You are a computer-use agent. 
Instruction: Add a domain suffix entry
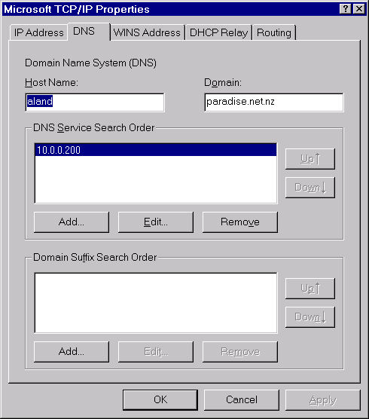(72, 352)
